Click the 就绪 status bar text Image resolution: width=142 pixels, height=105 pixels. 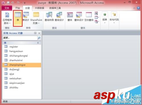tap(5, 102)
